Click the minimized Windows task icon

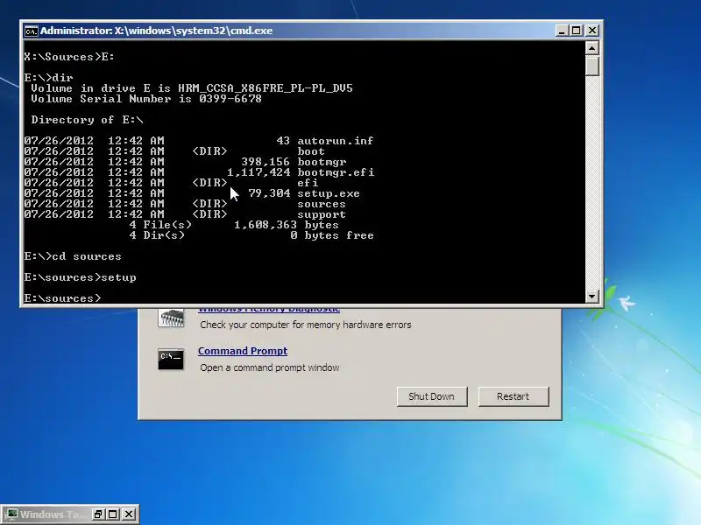(x=11, y=514)
